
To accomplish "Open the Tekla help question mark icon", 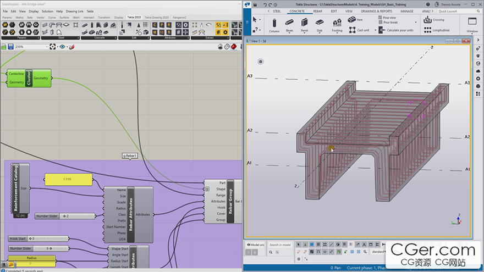I will [x=428, y=4].
